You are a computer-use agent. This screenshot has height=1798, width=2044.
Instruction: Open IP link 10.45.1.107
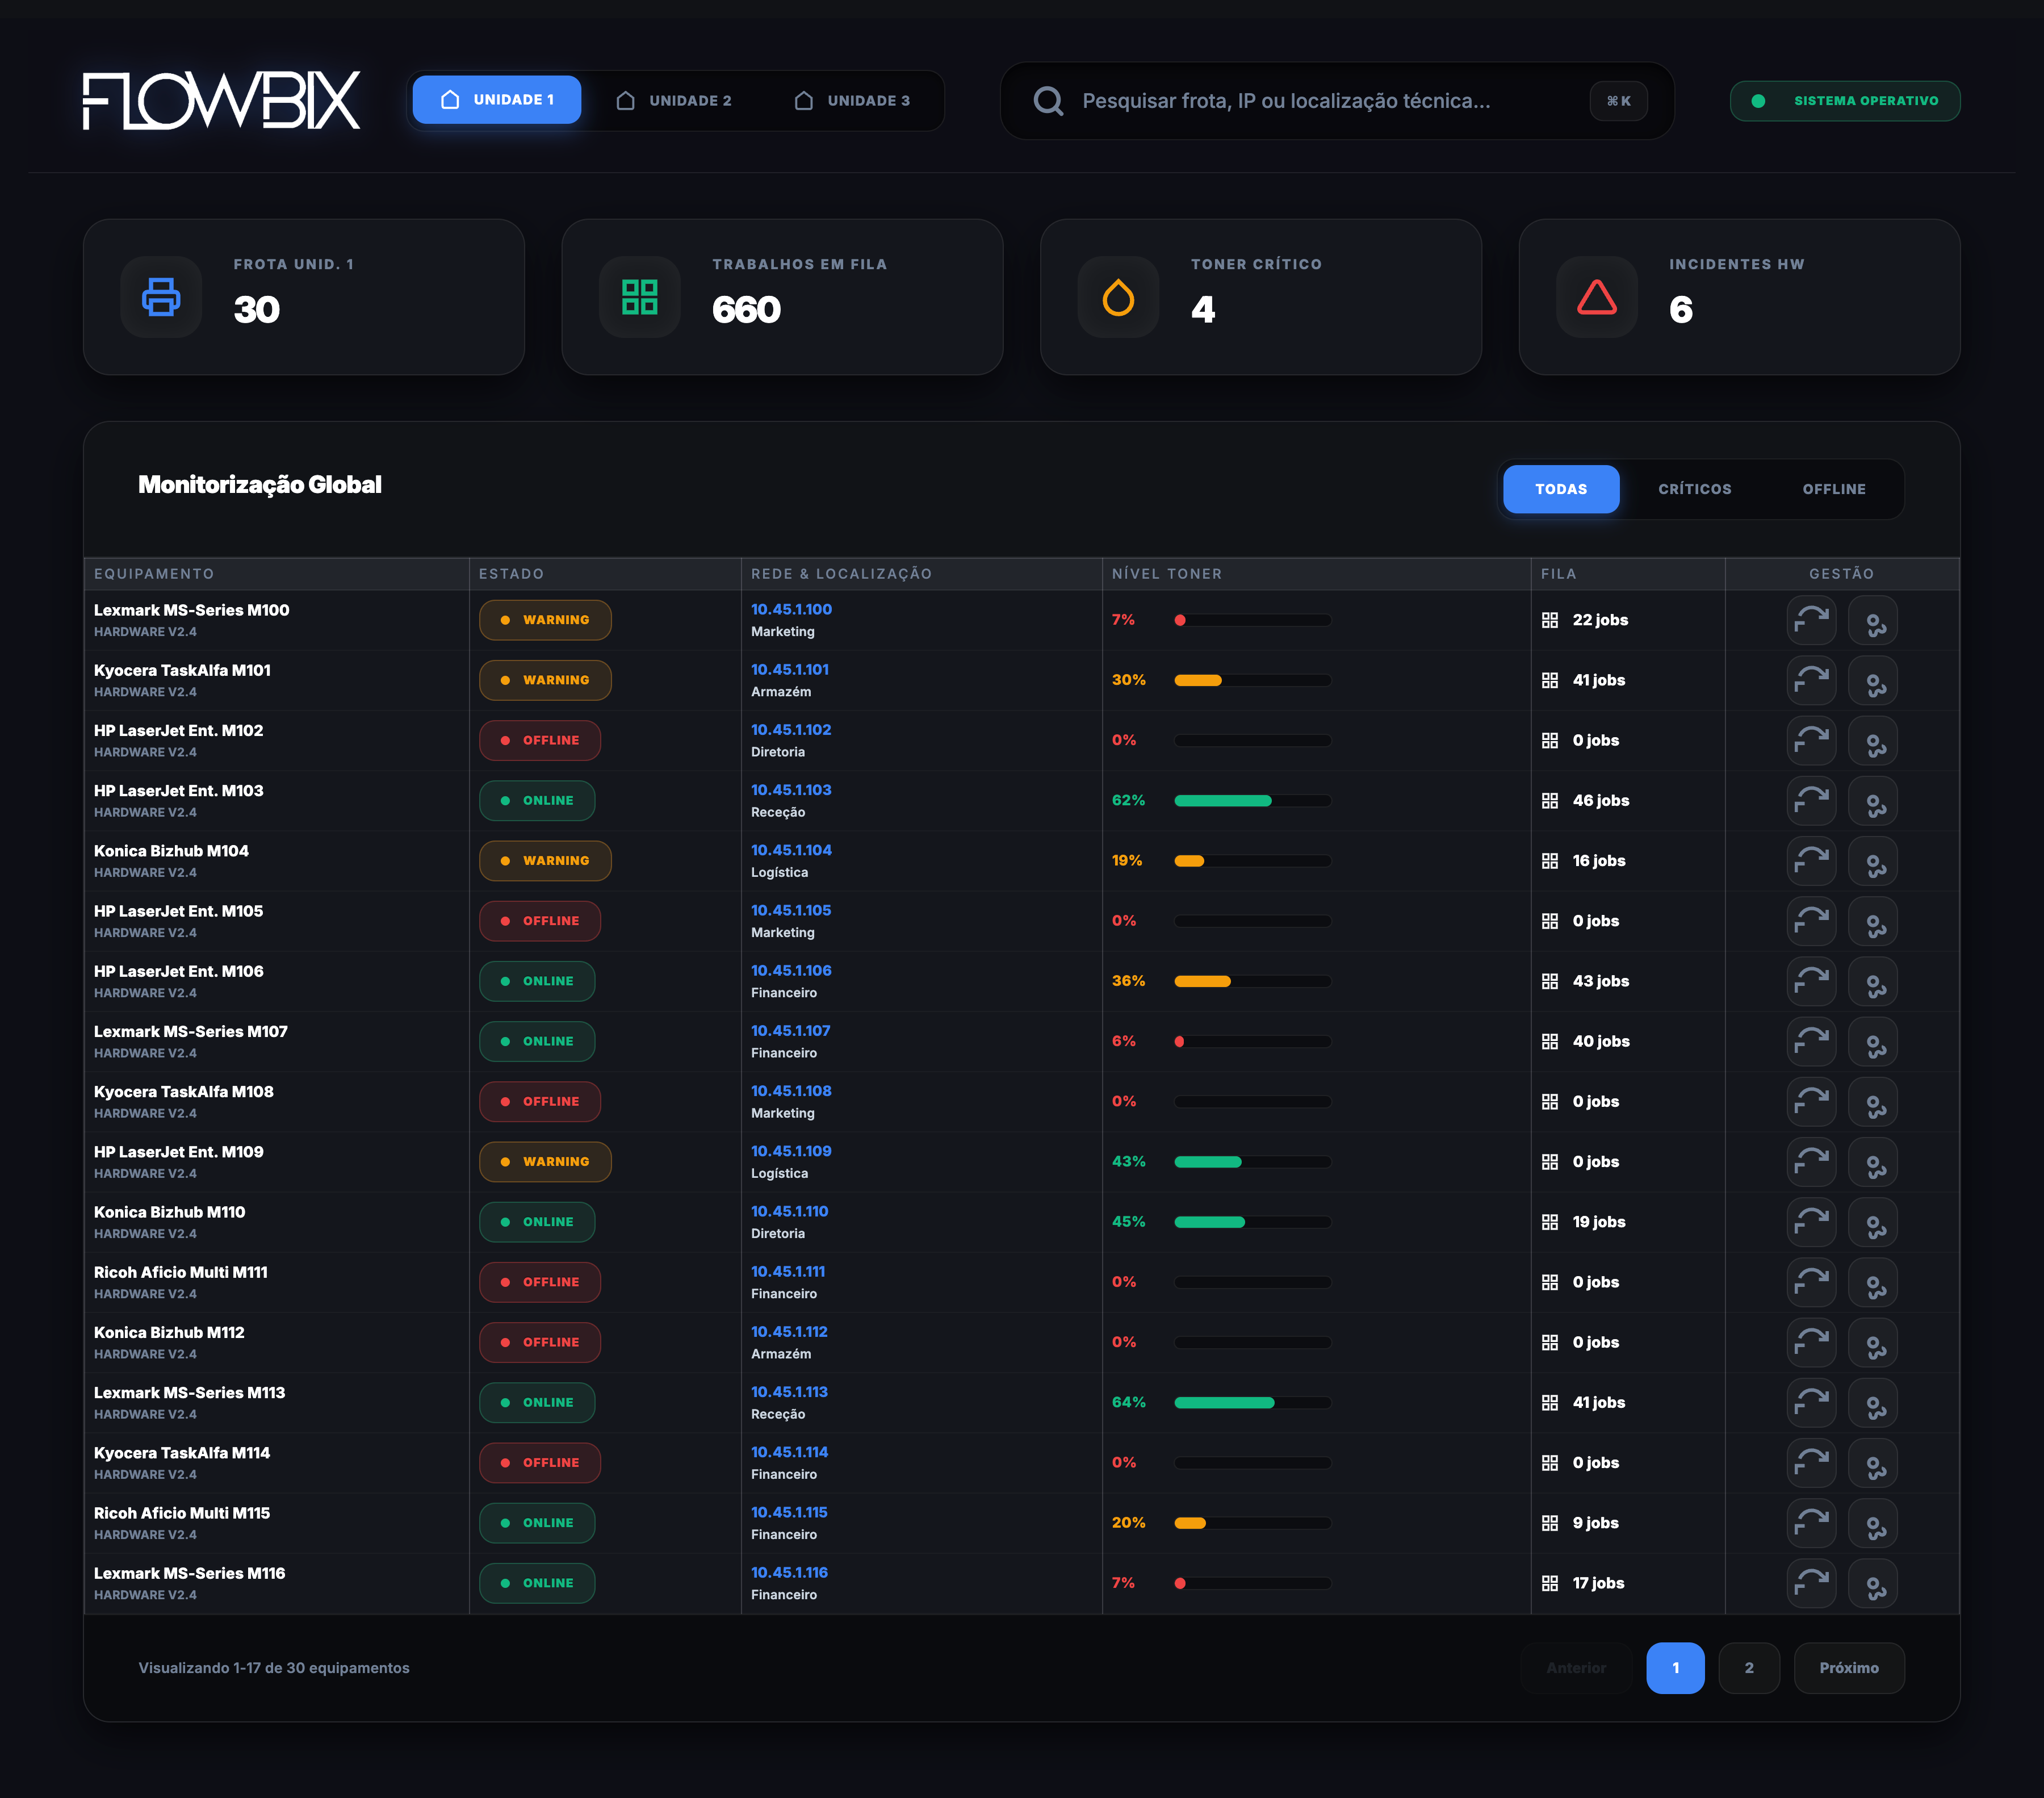tap(790, 1031)
